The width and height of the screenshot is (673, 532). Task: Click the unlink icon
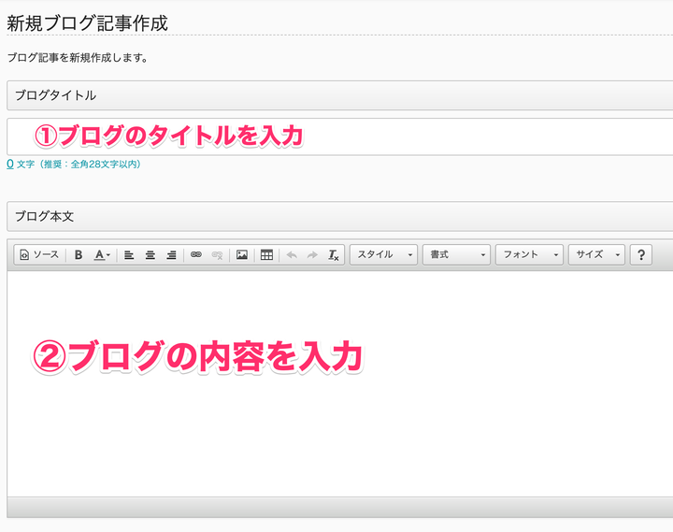point(217,254)
